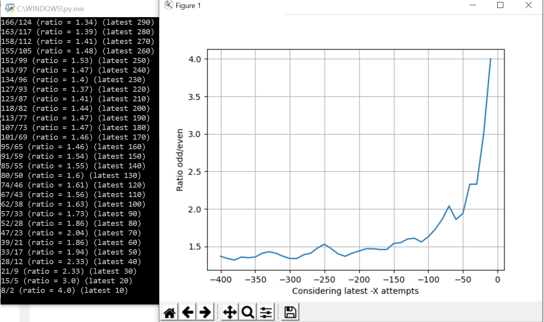The image size is (544, 322).
Task: Click the -400 x-axis tick label
Action: pos(221,280)
